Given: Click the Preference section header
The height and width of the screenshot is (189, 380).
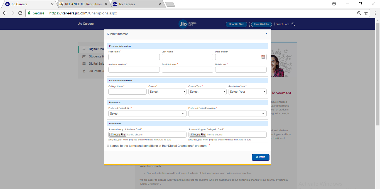Looking at the screenshot, I should [x=188, y=102].
